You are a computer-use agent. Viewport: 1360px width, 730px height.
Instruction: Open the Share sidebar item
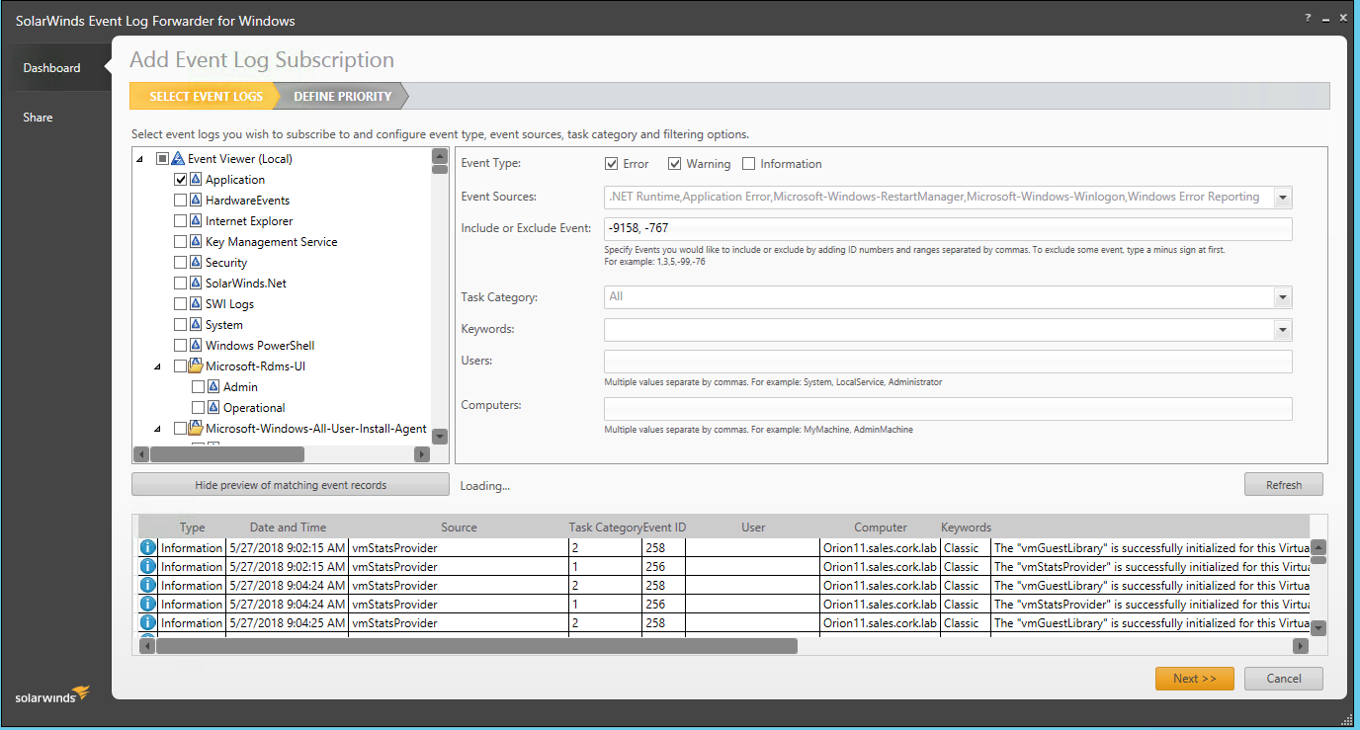click(39, 118)
